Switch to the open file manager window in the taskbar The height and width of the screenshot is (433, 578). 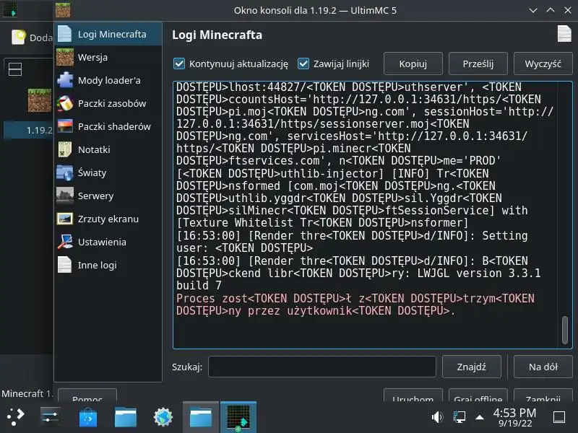click(201, 417)
